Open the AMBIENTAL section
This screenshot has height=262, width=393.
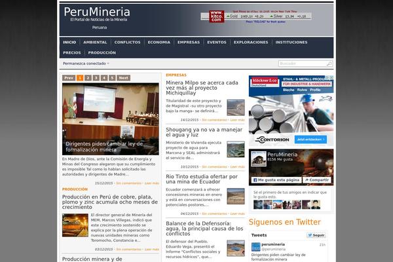click(x=95, y=43)
